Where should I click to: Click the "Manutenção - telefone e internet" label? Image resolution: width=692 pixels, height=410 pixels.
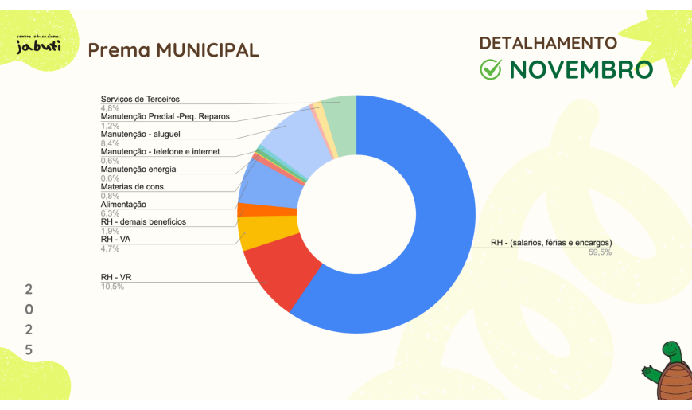click(160, 151)
